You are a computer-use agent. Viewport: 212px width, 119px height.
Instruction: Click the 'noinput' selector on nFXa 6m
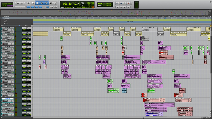click(x=24, y=42)
